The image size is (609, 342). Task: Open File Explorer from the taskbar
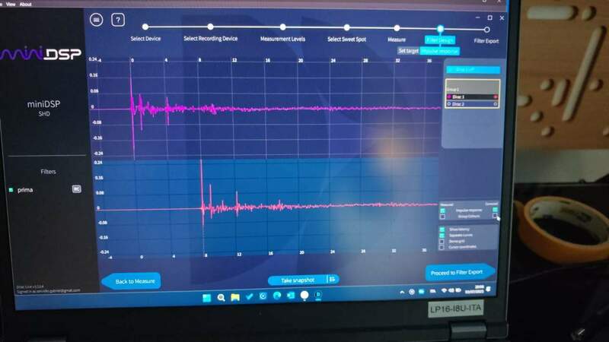click(x=237, y=298)
